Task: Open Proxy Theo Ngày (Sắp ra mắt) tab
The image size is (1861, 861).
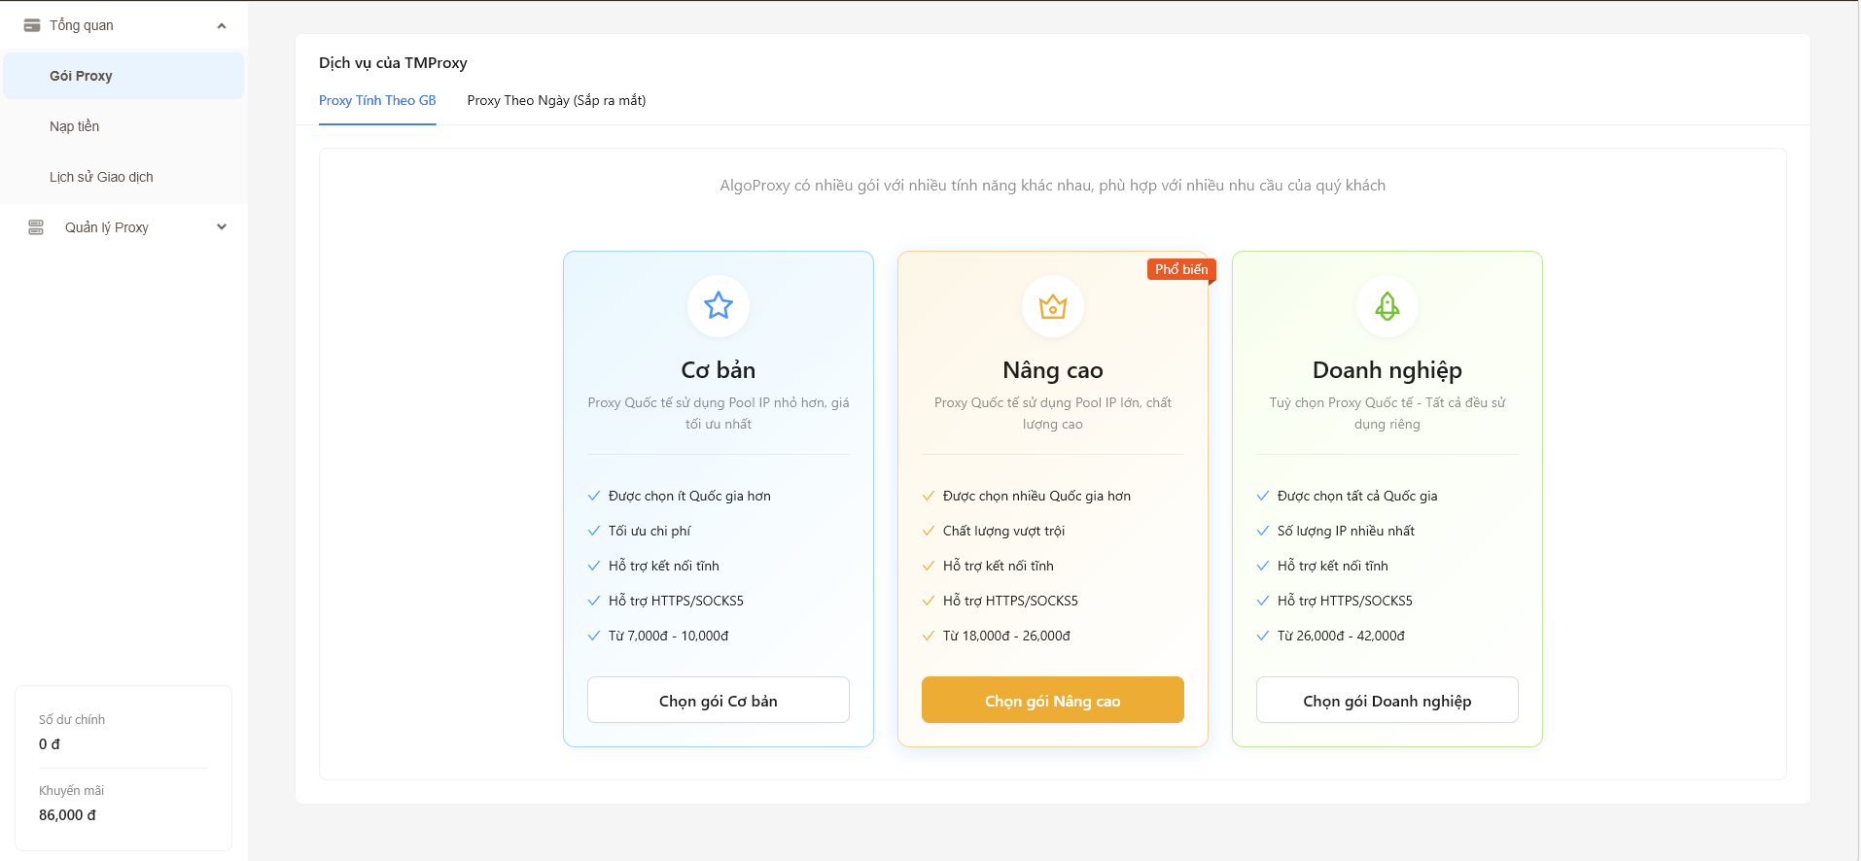Action: pyautogui.click(x=556, y=100)
